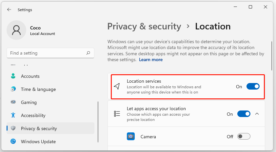
Task: Turn off the Location services toggle
Action: point(253,86)
